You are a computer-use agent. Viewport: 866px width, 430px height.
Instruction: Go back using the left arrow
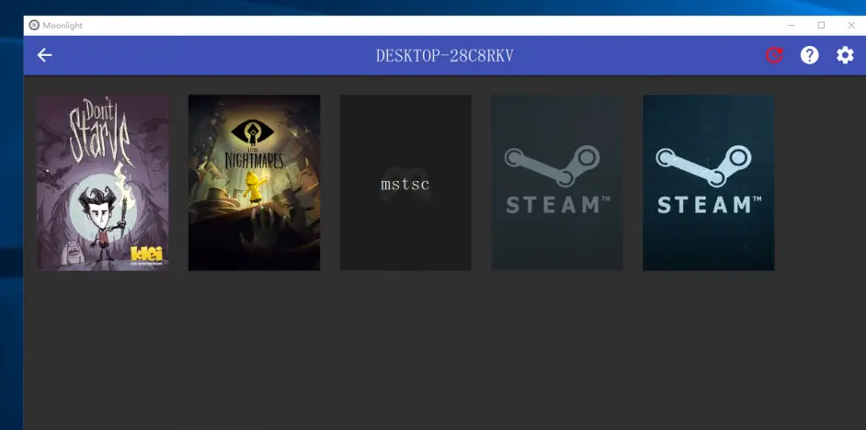tap(44, 55)
